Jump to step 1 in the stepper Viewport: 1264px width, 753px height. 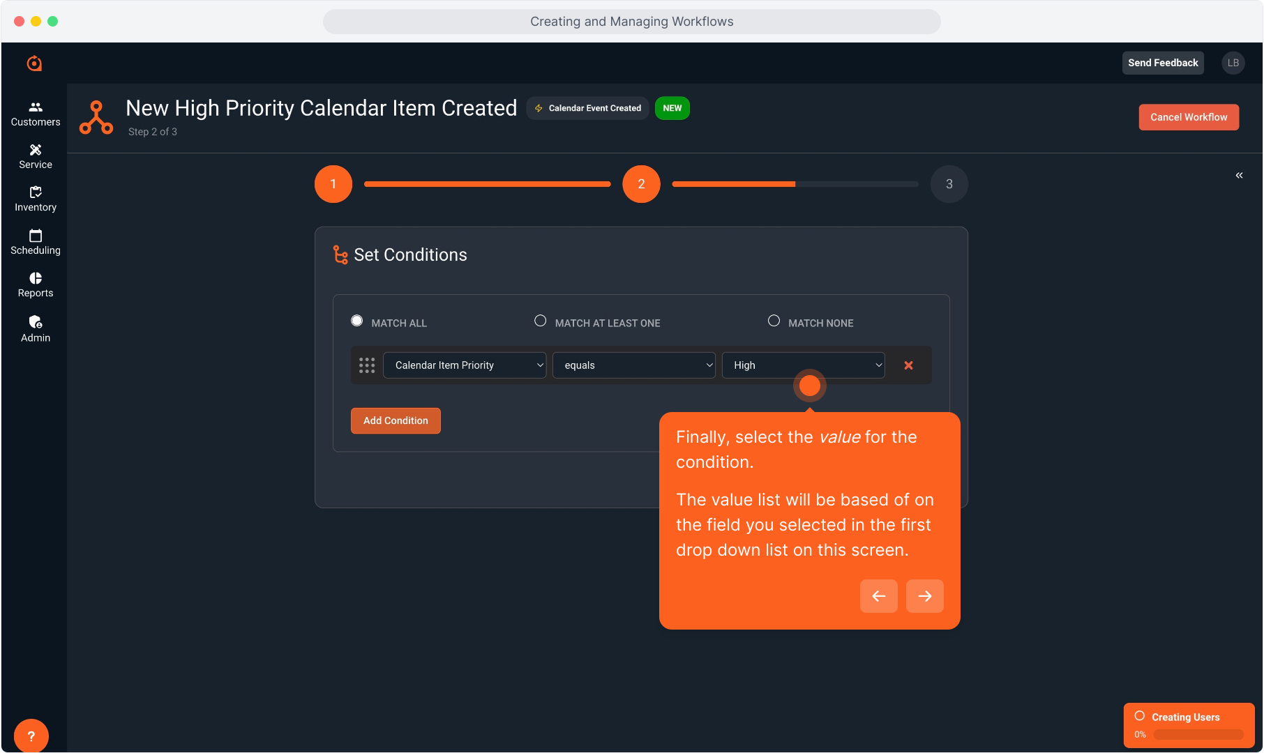pos(333,184)
